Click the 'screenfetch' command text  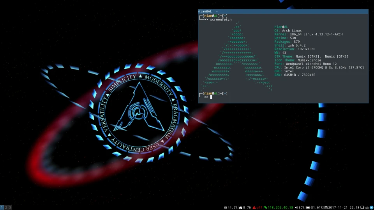coord(221,19)
